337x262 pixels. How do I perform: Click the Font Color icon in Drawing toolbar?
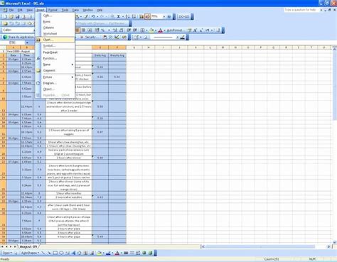tap(117, 253)
